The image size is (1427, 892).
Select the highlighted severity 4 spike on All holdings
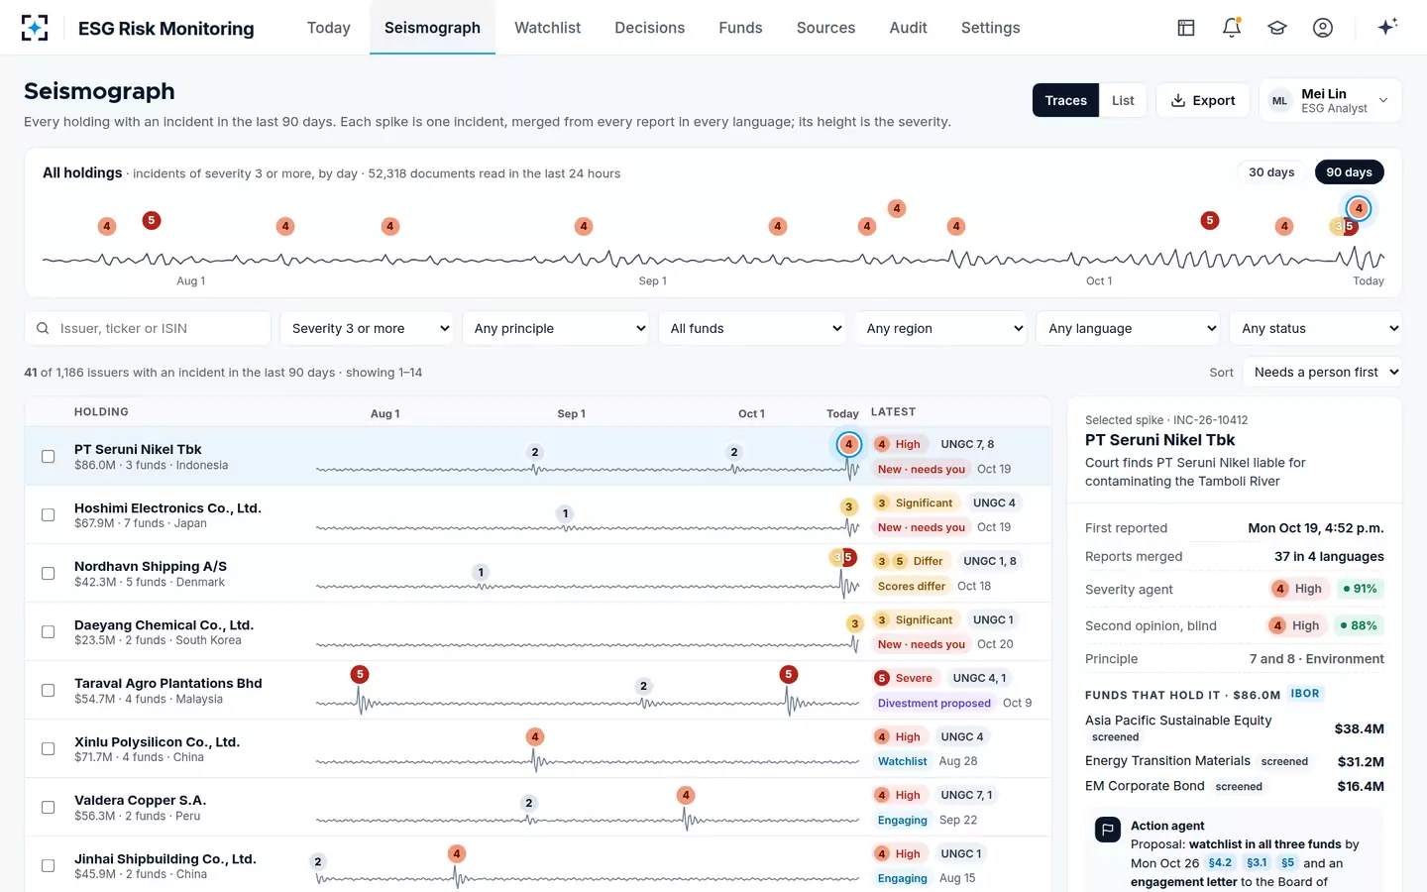pos(1359,208)
